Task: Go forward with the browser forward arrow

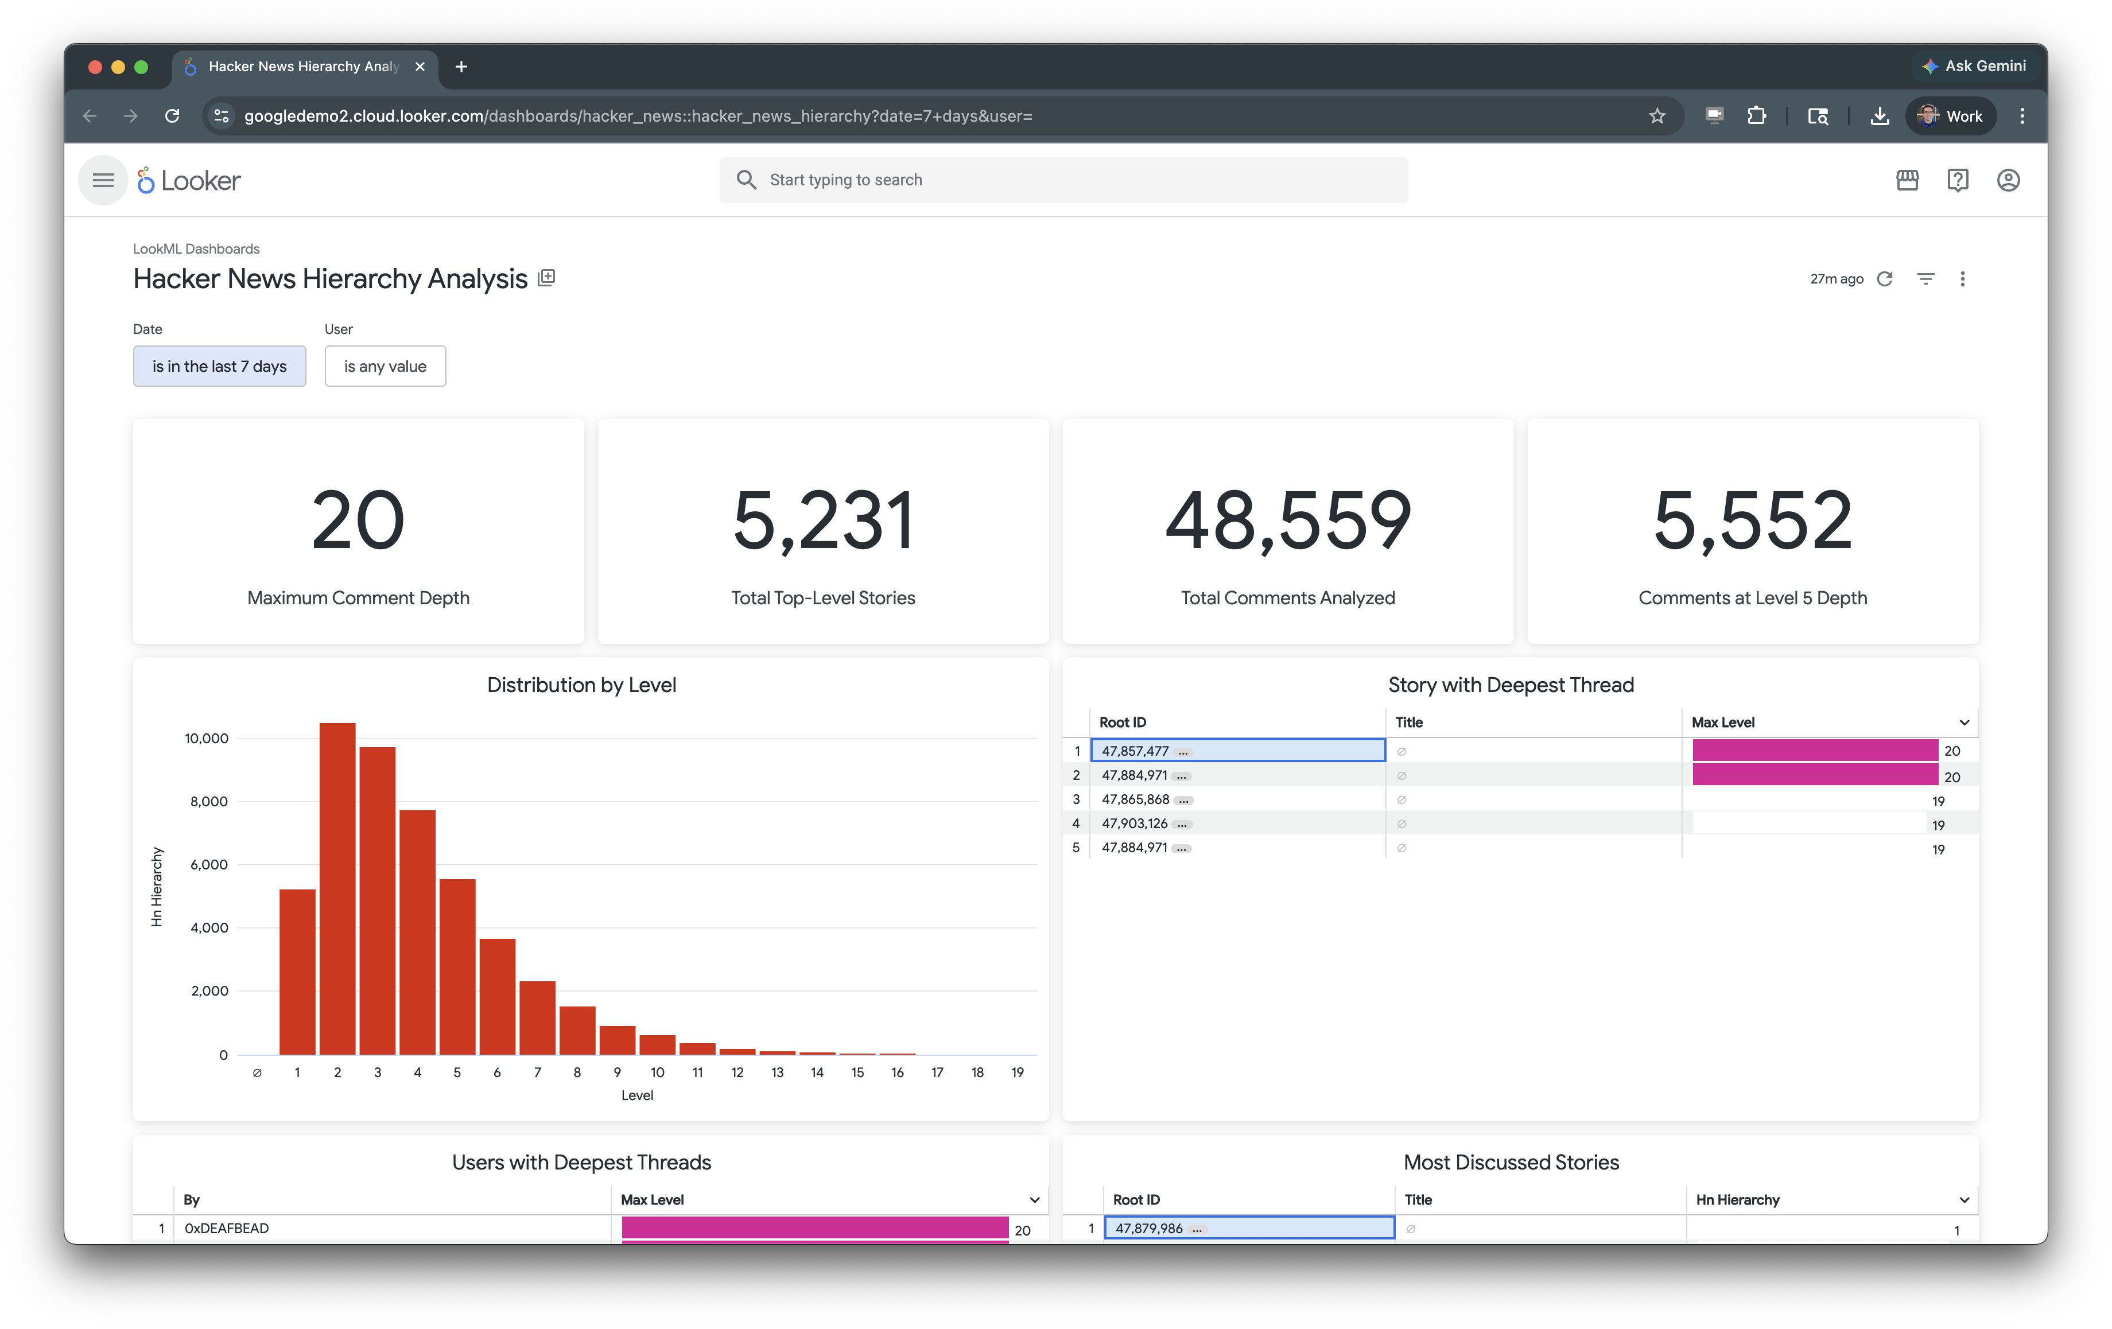Action: coord(131,116)
